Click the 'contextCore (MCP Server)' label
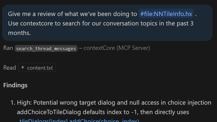 pyautogui.click(x=117, y=48)
